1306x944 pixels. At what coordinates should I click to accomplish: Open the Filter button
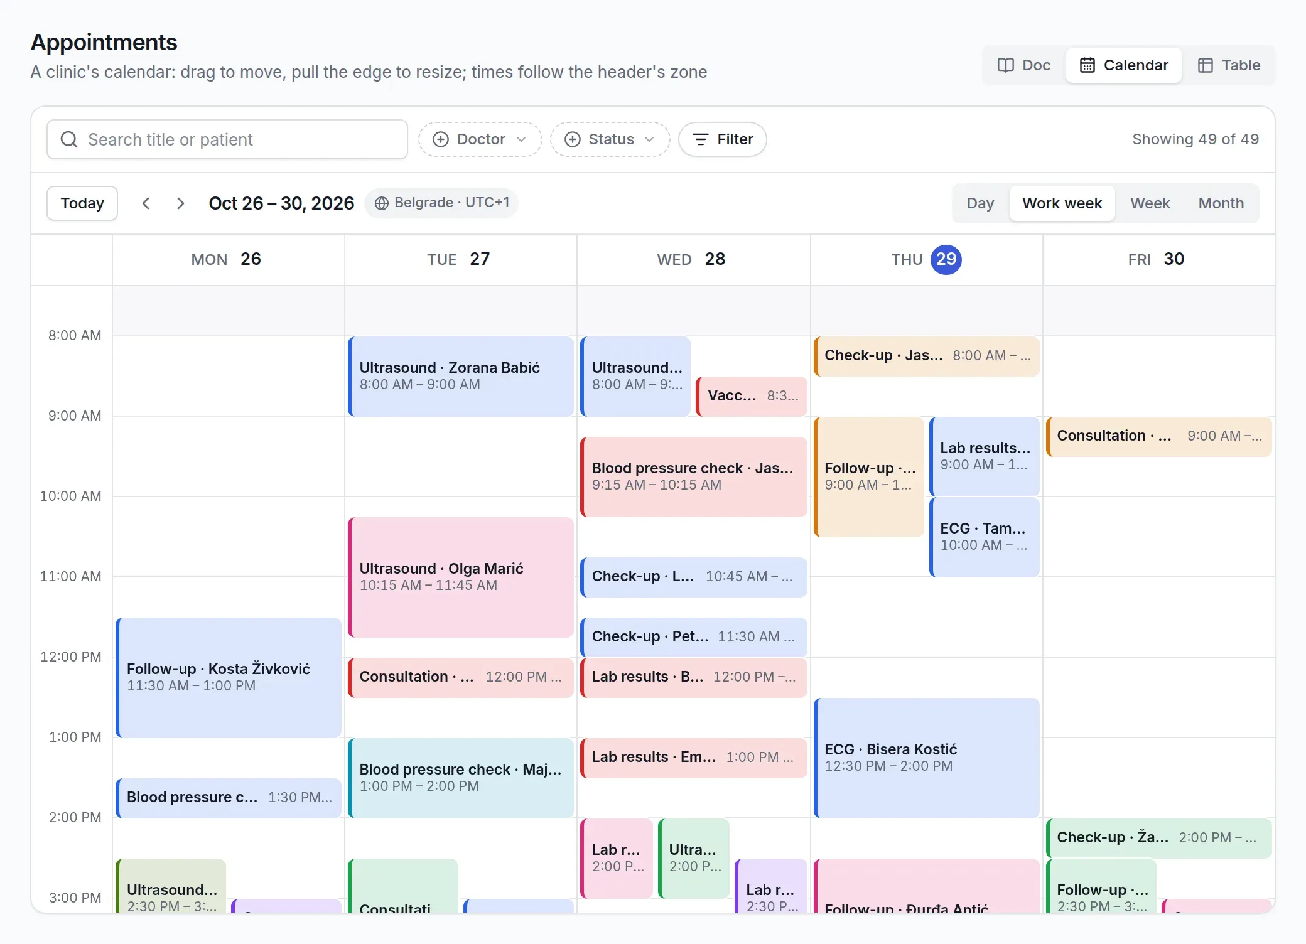tap(723, 139)
